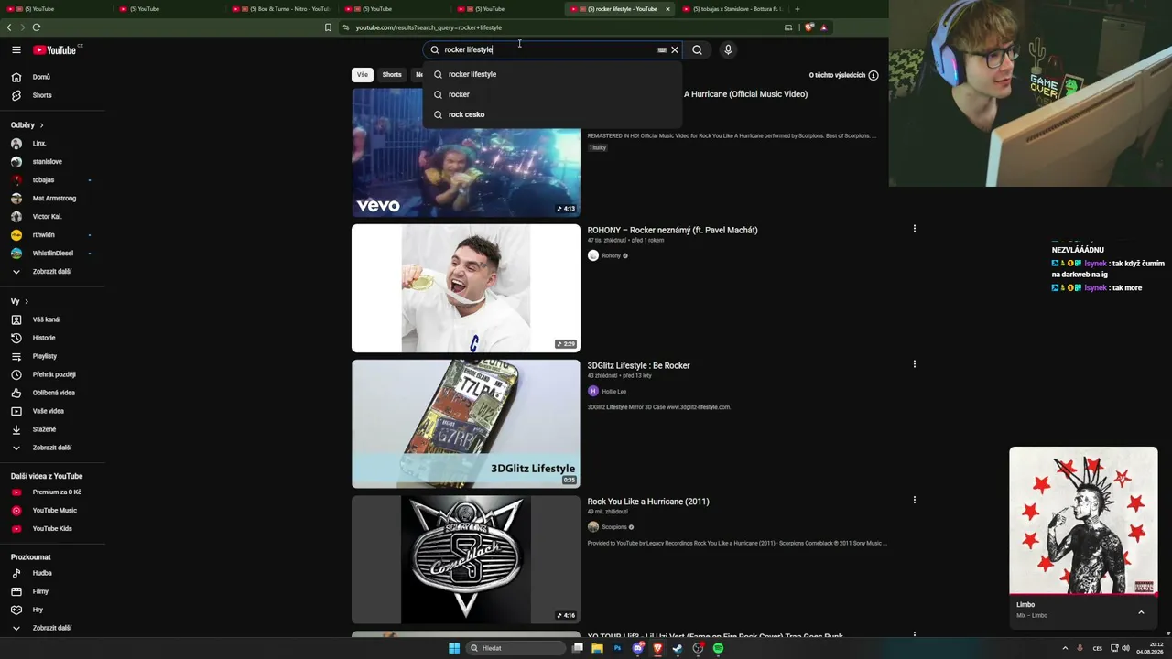This screenshot has width=1172, height=659.
Task: Open Scorpions channel link under video
Action: (614, 527)
